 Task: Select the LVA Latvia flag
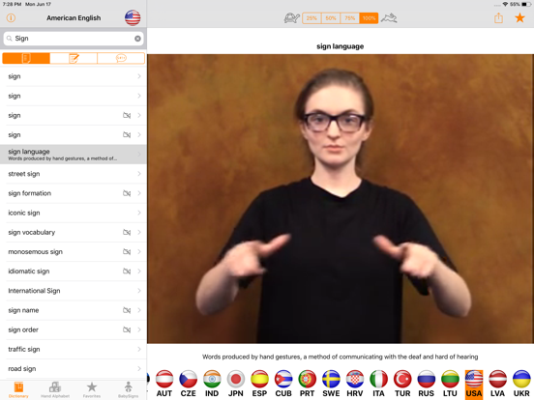(x=498, y=384)
